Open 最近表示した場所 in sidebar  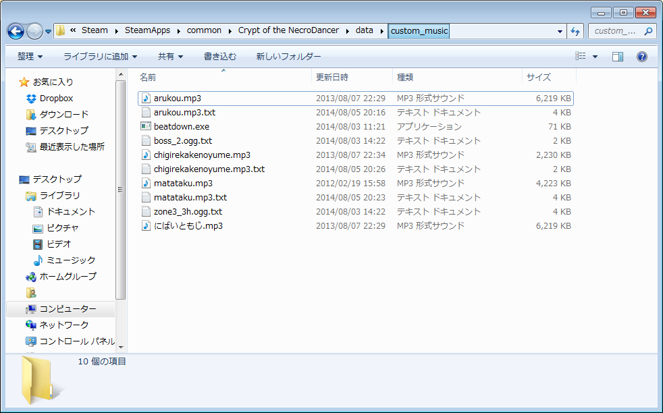click(72, 146)
